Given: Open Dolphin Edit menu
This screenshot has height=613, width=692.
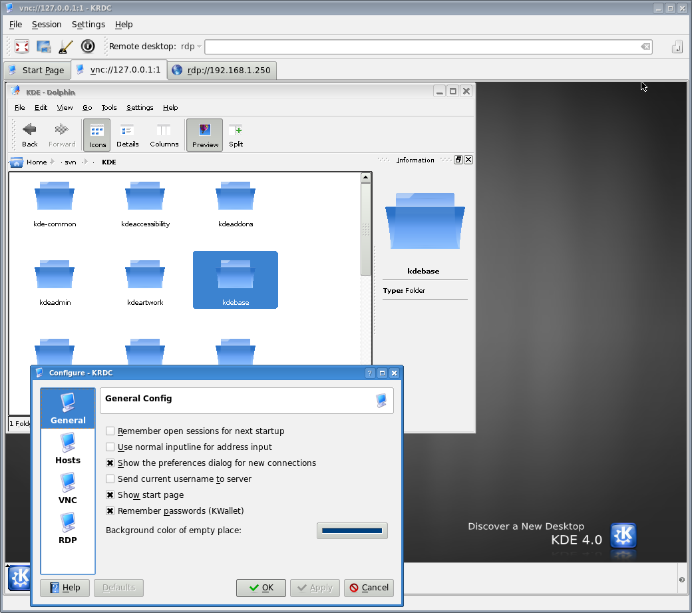Looking at the screenshot, I should click(41, 107).
